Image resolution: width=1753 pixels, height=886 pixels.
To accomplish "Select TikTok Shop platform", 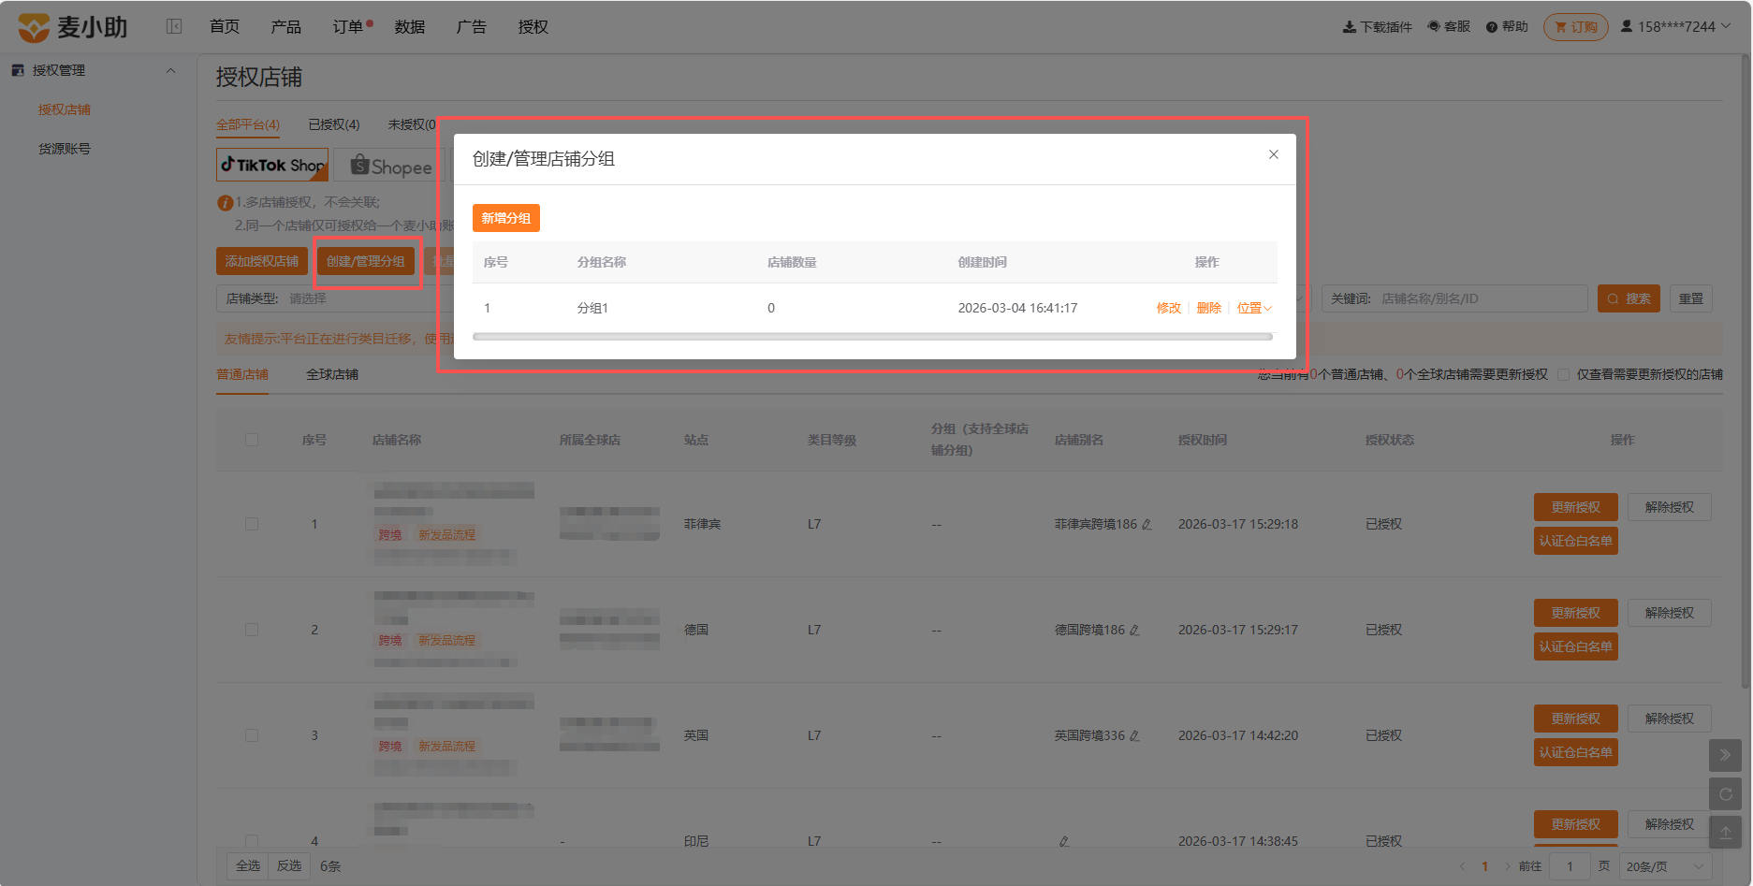I will tap(272, 166).
